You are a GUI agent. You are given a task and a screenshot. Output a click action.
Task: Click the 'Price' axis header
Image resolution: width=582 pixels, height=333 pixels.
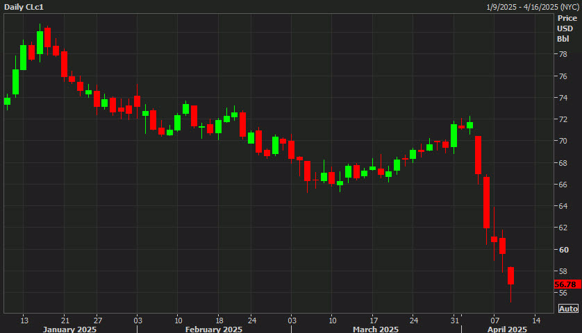click(x=567, y=18)
